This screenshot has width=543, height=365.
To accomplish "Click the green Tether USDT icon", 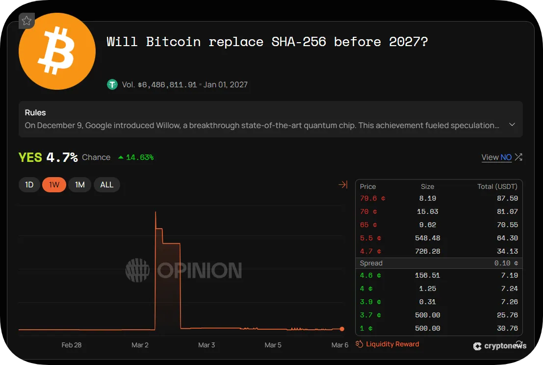I will [112, 84].
